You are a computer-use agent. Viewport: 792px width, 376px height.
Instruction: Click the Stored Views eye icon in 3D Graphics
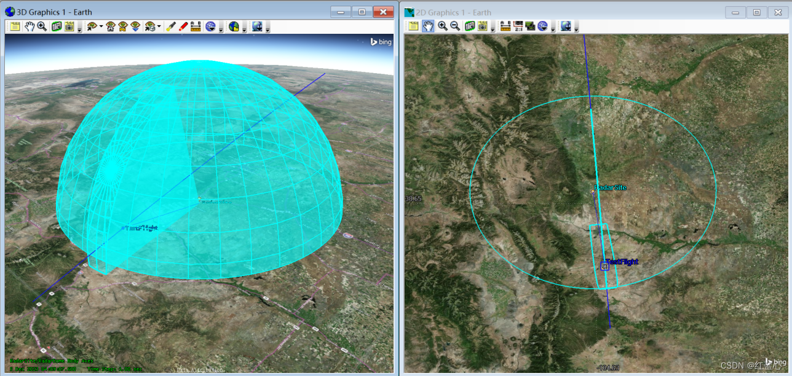pos(150,26)
